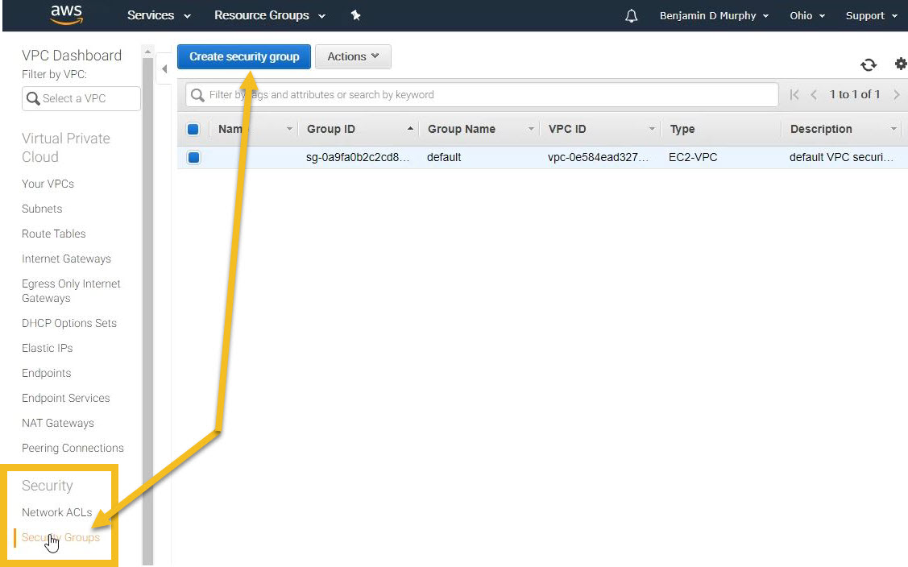This screenshot has width=908, height=567.
Task: Open table settings gear icon
Action: pyautogui.click(x=901, y=64)
